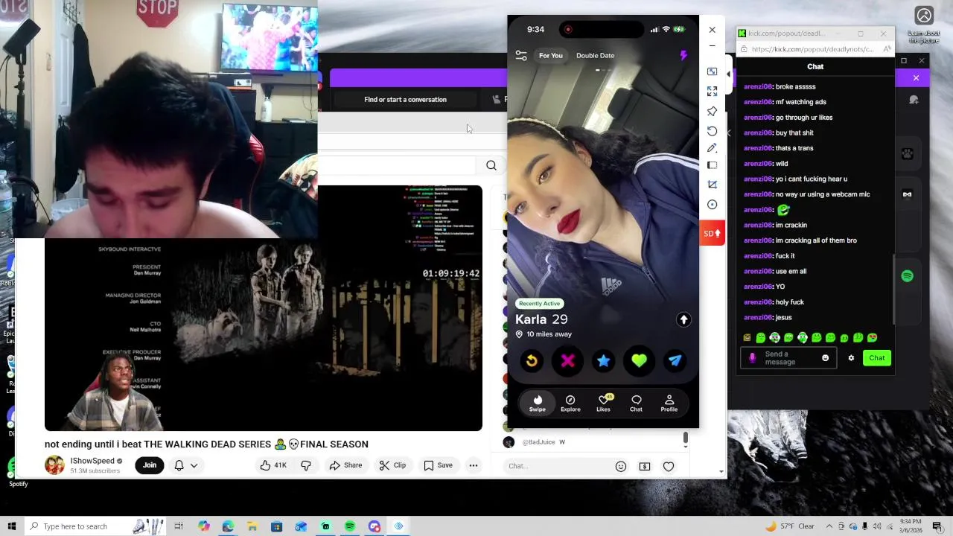The image size is (953, 536).
Task: Tap the purple lightning boost icon
Action: (683, 55)
